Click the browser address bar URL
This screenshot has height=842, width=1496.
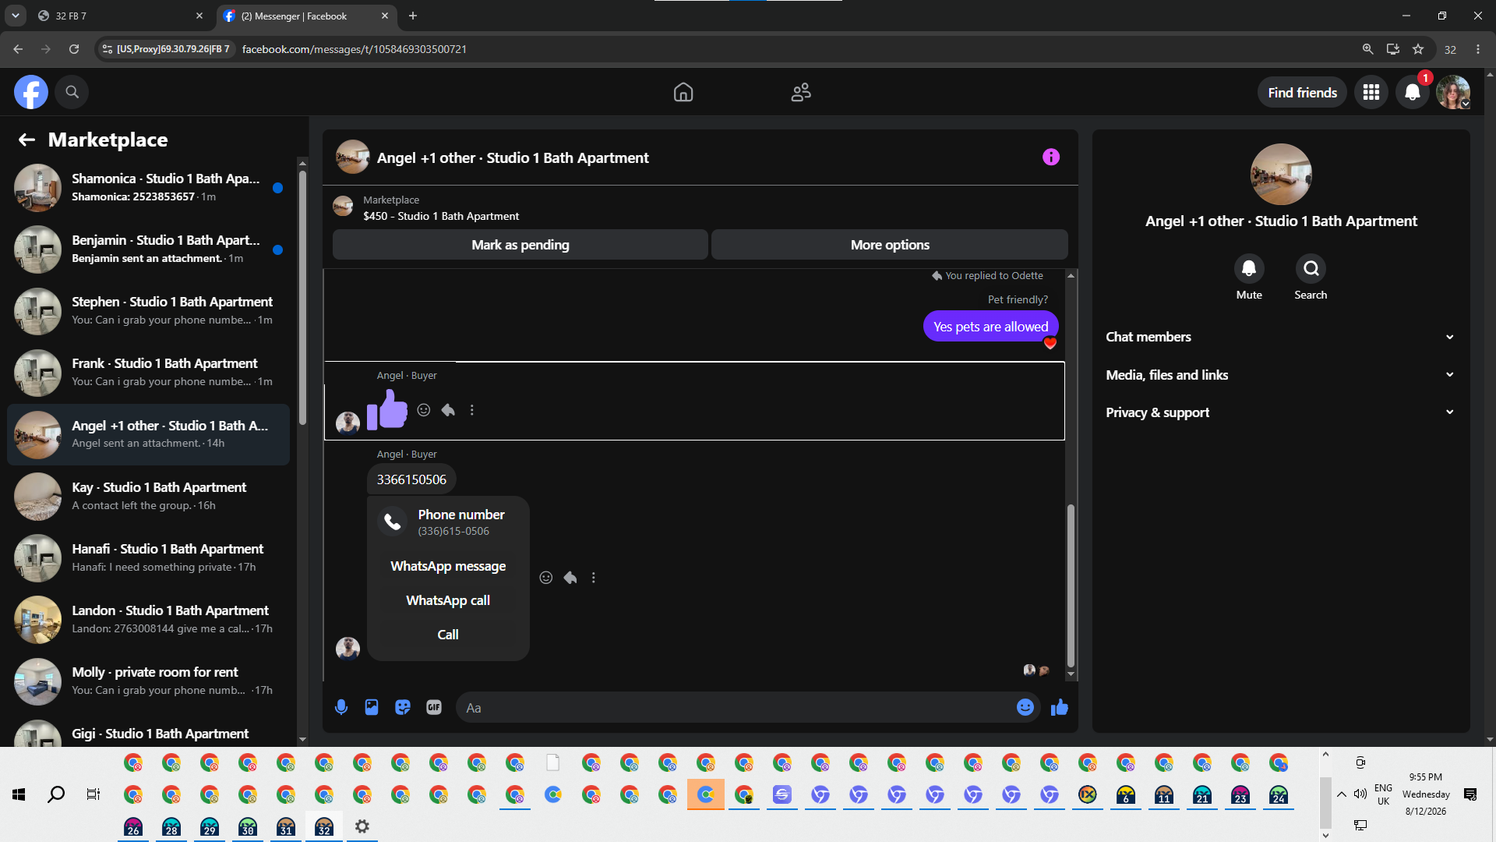click(x=355, y=49)
